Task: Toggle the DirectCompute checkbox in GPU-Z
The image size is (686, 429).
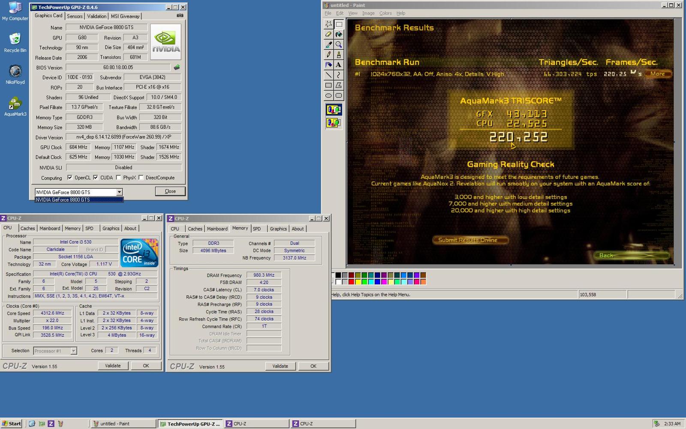Action: tap(141, 178)
